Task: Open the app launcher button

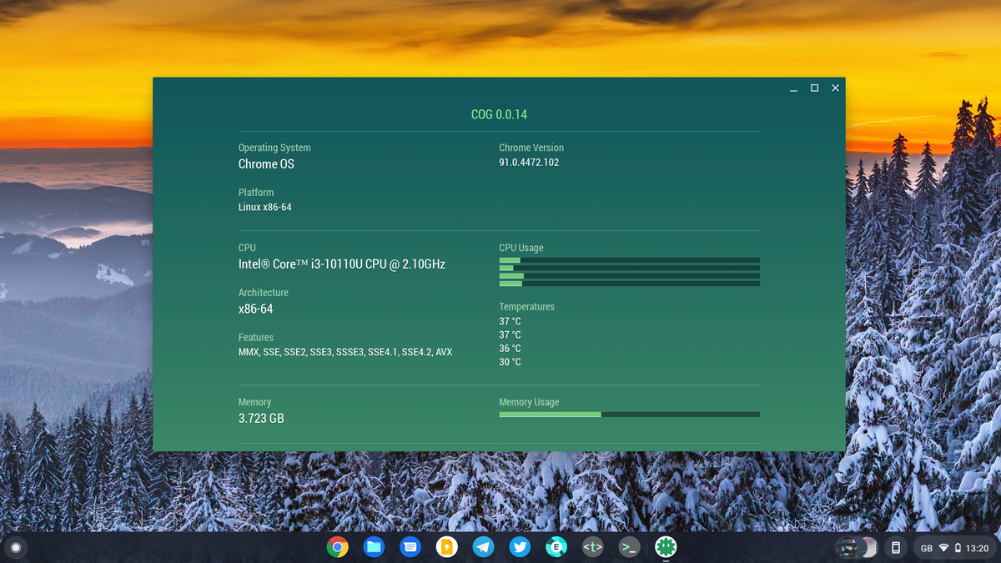Action: (x=16, y=547)
